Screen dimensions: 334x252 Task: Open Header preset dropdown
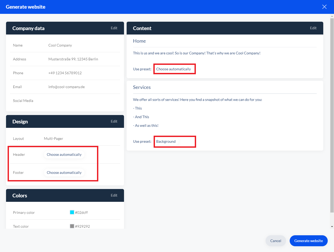point(64,154)
